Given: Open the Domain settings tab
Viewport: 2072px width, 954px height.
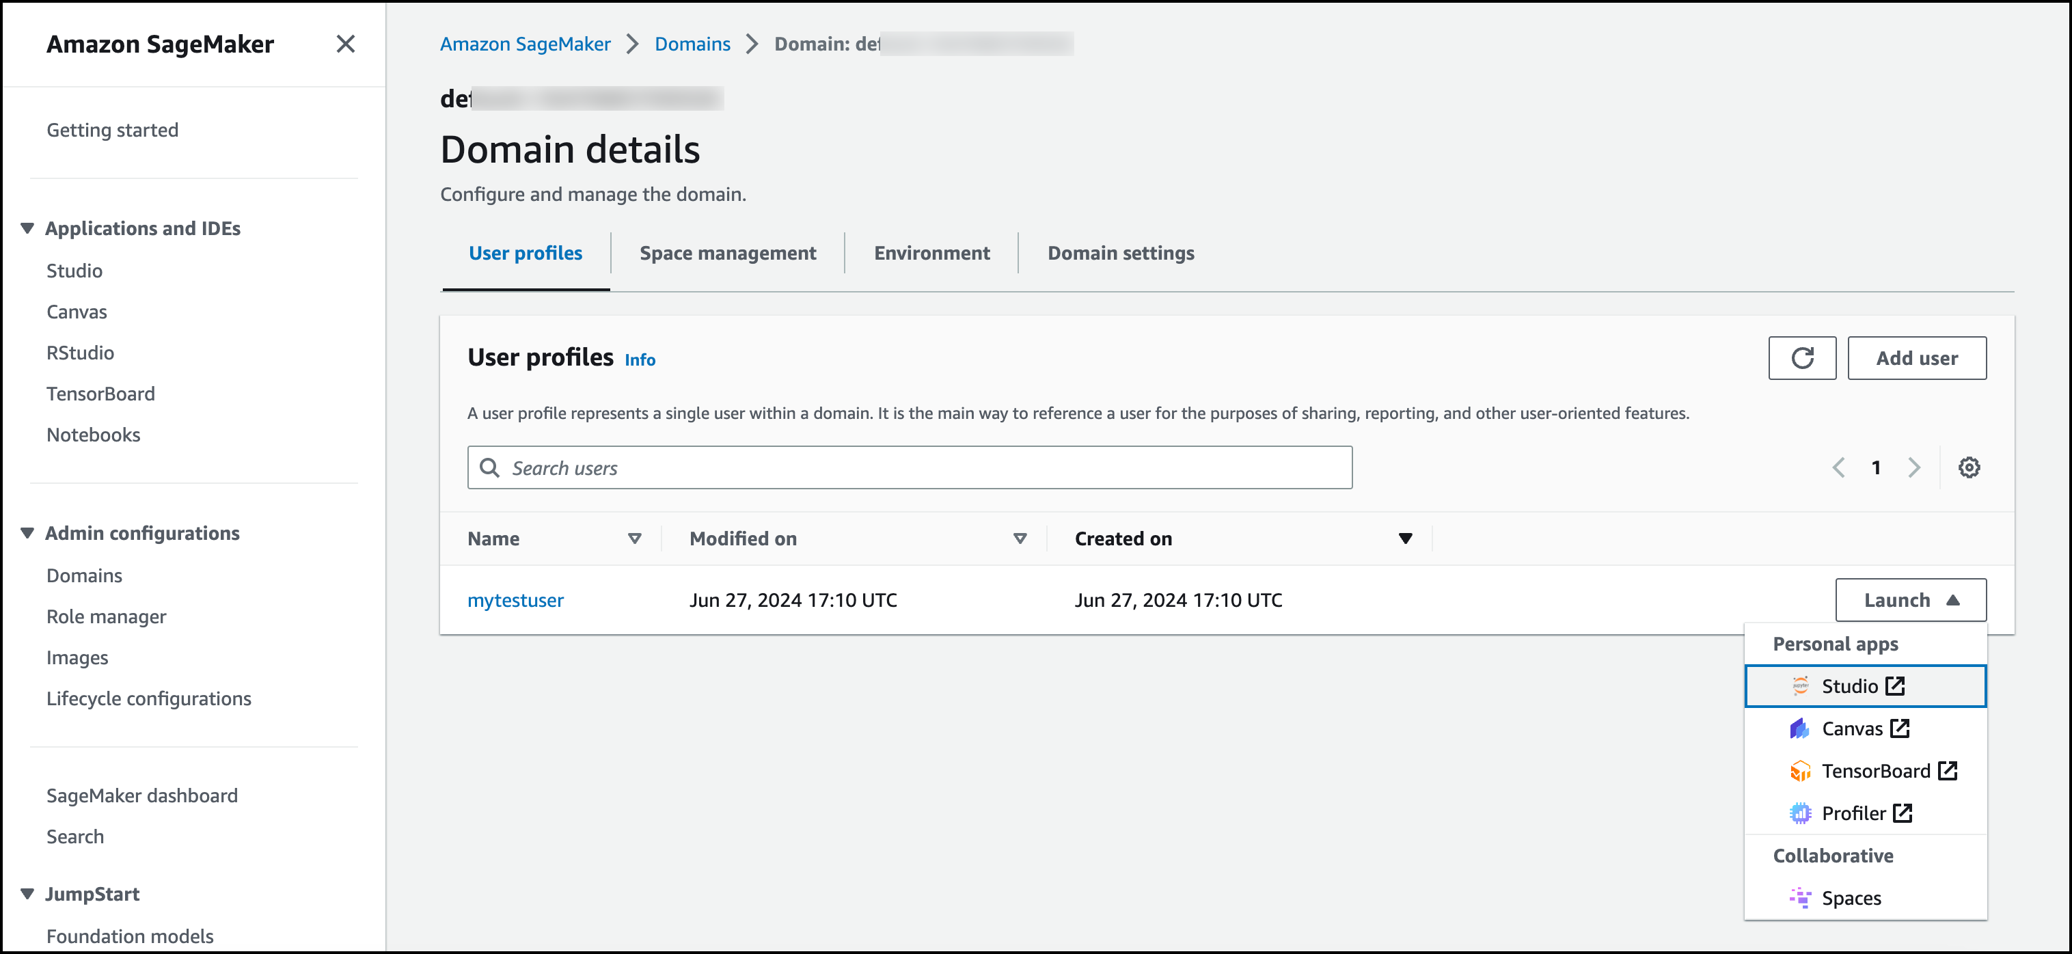Looking at the screenshot, I should click(1119, 254).
